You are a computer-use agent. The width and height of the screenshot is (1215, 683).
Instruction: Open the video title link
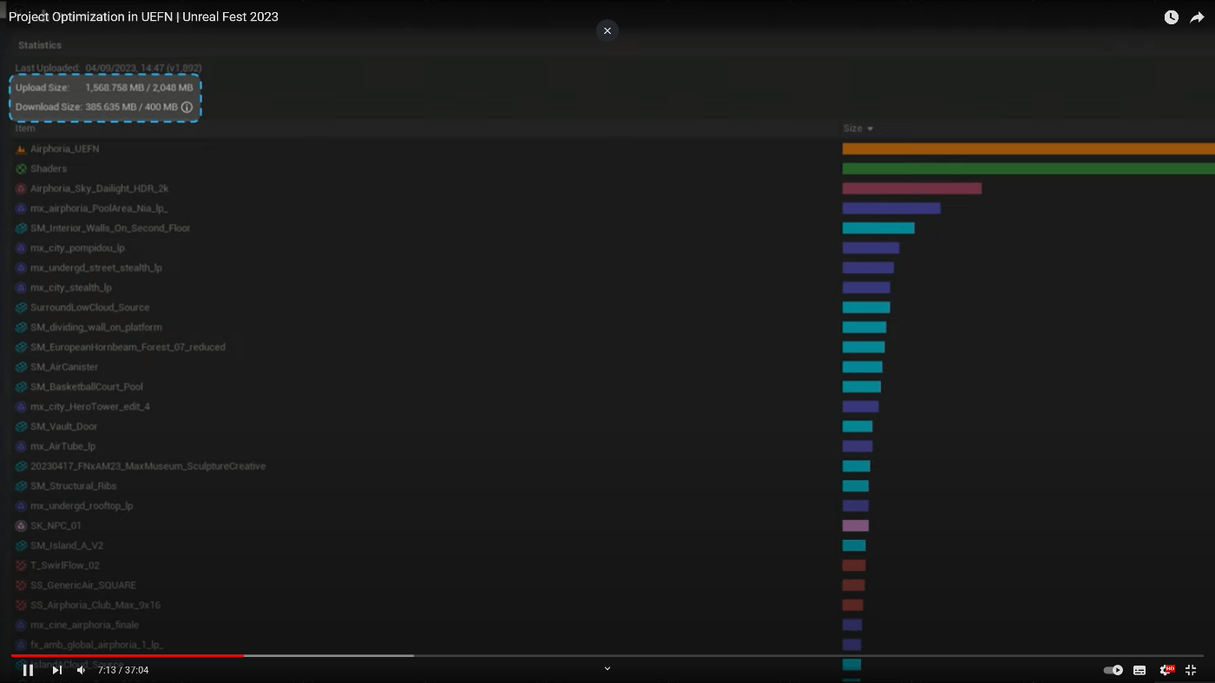click(x=143, y=16)
